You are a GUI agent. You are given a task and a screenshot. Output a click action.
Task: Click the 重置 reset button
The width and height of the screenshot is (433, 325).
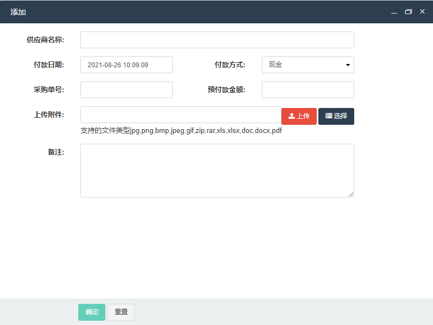tap(121, 312)
